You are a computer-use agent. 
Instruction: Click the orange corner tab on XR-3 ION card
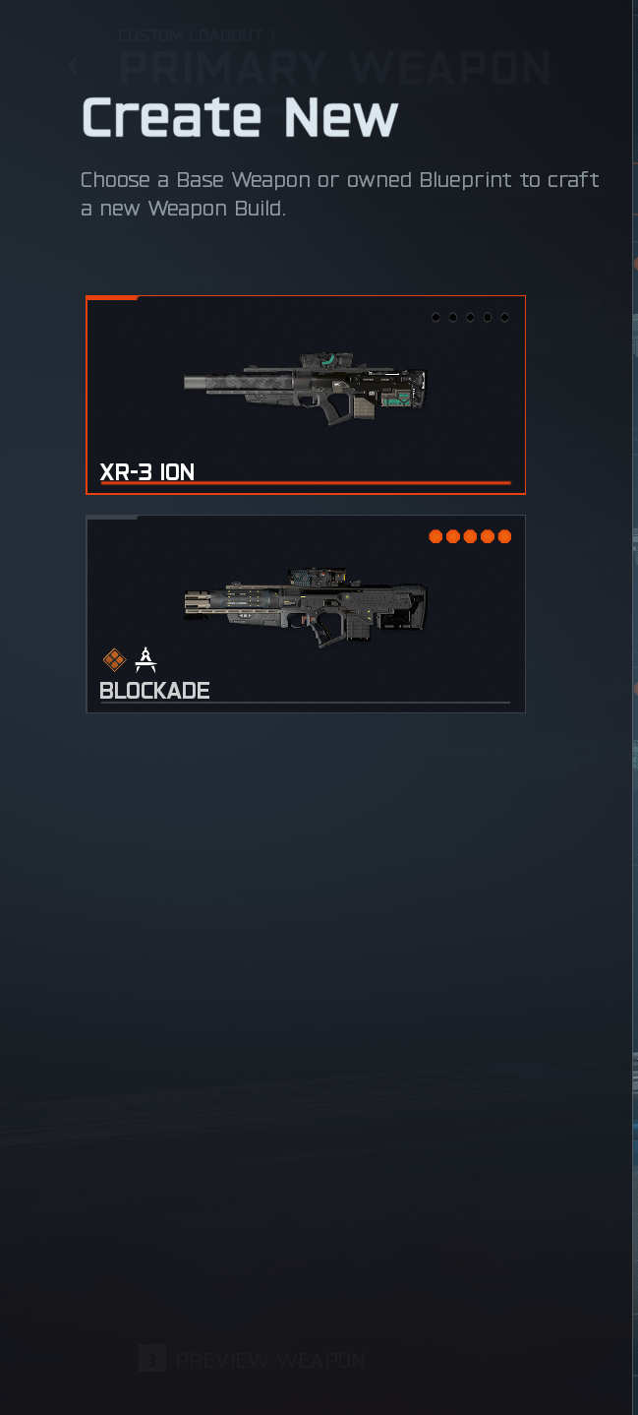[x=112, y=297]
